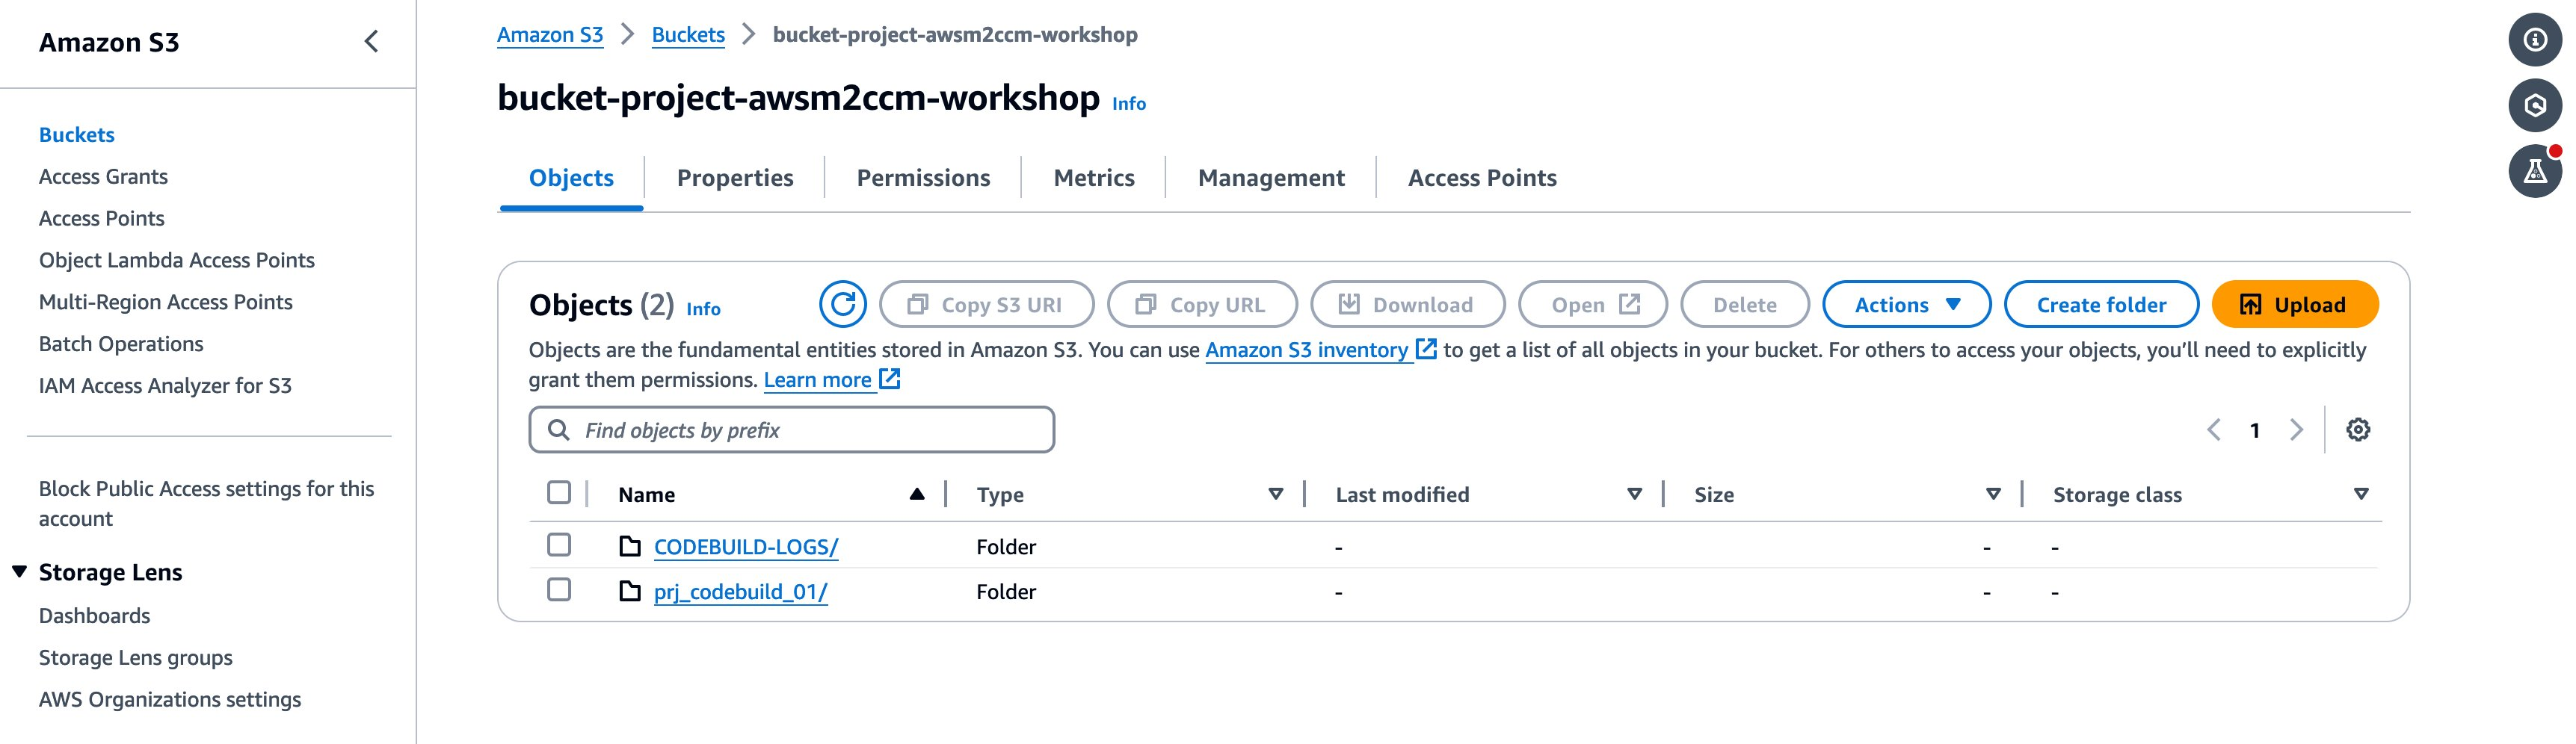Viewport: 2576px width, 744px height.
Task: Toggle the select-all objects header checkbox
Action: point(559,493)
